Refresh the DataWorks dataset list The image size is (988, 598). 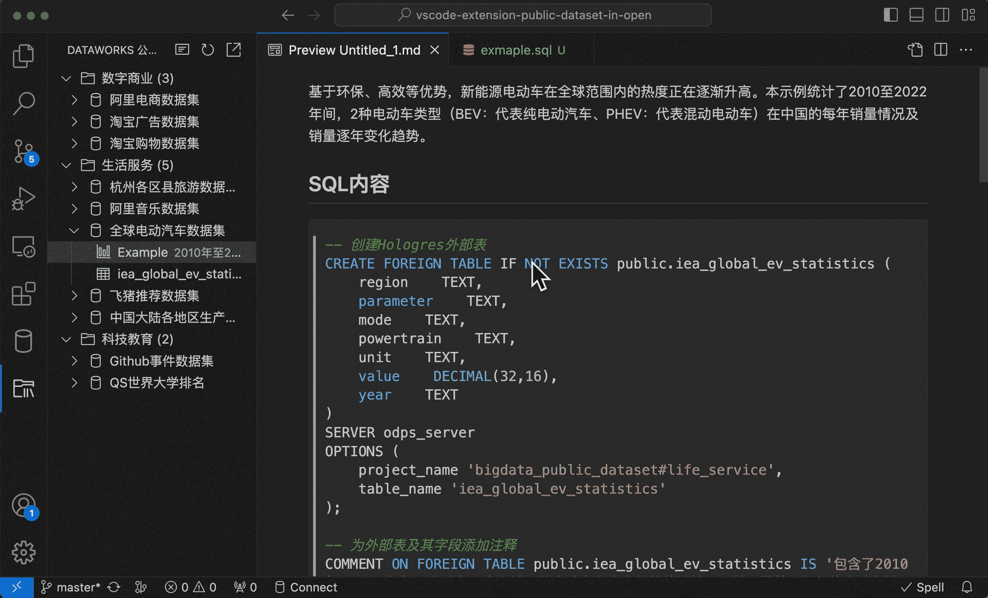(208, 50)
